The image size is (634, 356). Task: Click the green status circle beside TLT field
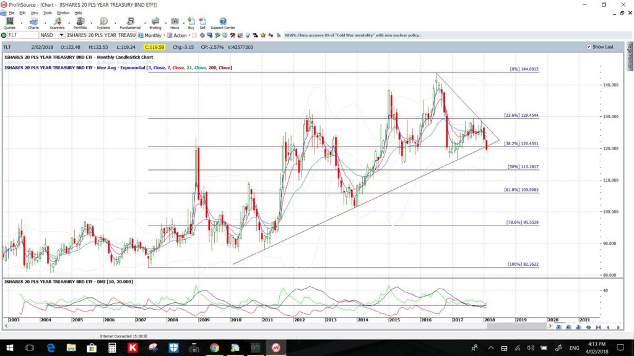(4, 35)
